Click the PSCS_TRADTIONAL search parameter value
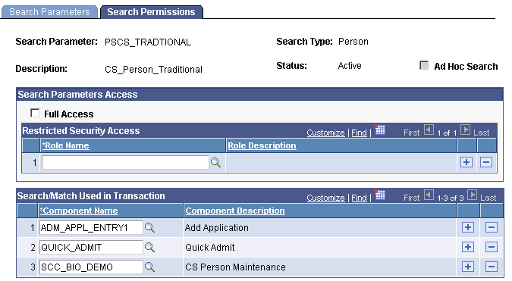This screenshot has height=281, width=512. [x=148, y=42]
